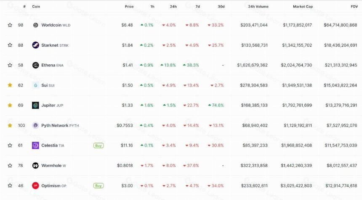The height and width of the screenshot is (200, 362).
Task: Select the Ethena ENA logo icon
Action: 35,65
